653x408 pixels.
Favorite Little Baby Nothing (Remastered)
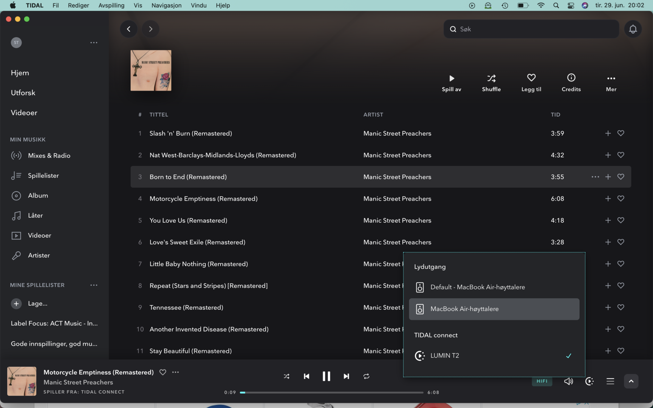(x=621, y=264)
